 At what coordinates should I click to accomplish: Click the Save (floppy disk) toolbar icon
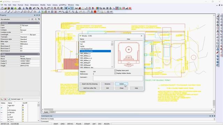[12, 8]
